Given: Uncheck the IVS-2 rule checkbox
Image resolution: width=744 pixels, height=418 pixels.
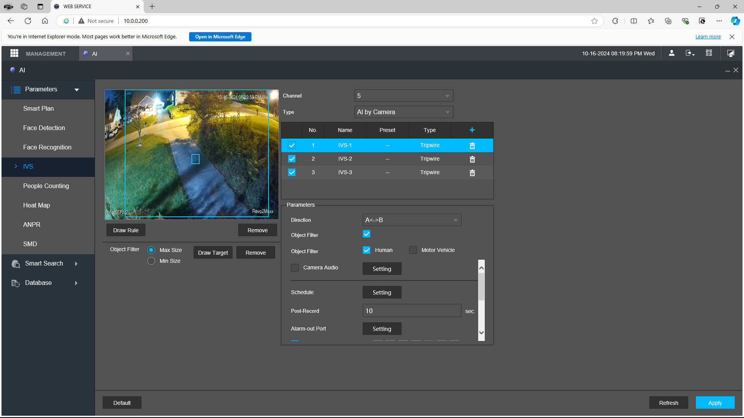Looking at the screenshot, I should point(292,159).
